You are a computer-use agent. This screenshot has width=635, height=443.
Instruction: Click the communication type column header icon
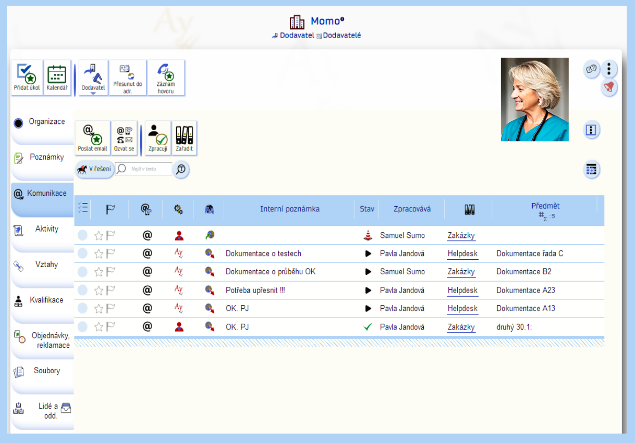coord(146,209)
